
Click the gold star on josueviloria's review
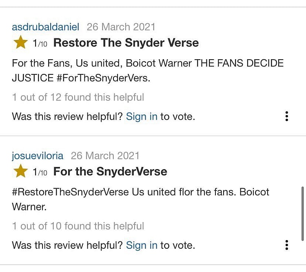pyautogui.click(x=20, y=171)
